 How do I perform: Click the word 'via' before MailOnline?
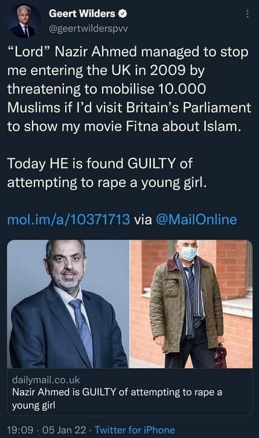click(x=143, y=219)
